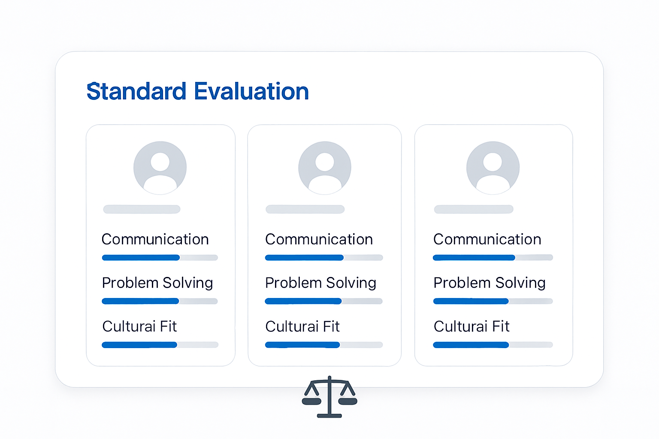This screenshot has height=439, width=659.
Task: Click the second candidate's name placeholder bar
Action: (x=305, y=209)
